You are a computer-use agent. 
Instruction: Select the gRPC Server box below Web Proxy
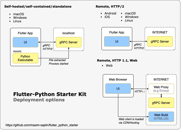click(x=161, y=103)
